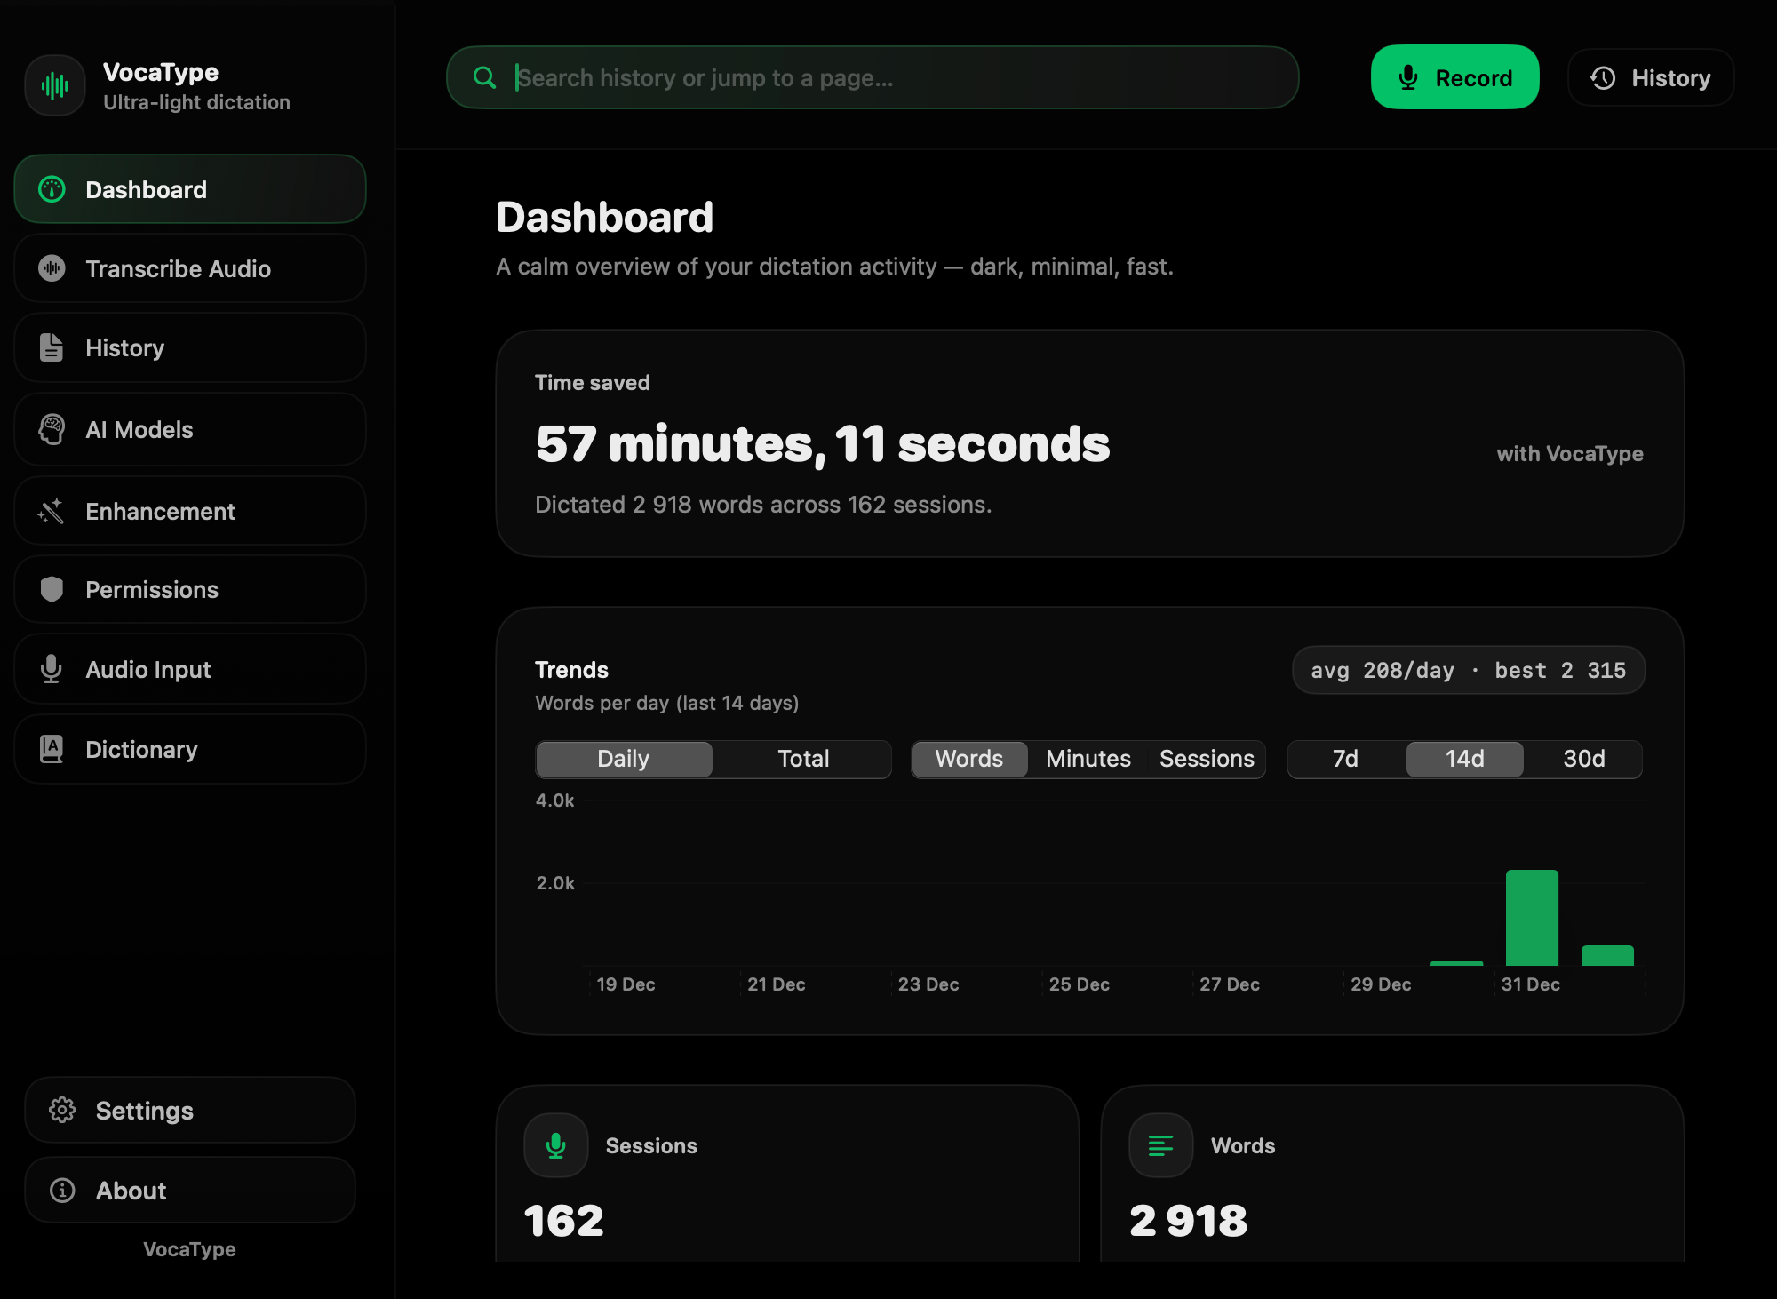Click the Transcribe Audio waveform icon
Viewport: 1777px width, 1299px height.
tap(52, 268)
